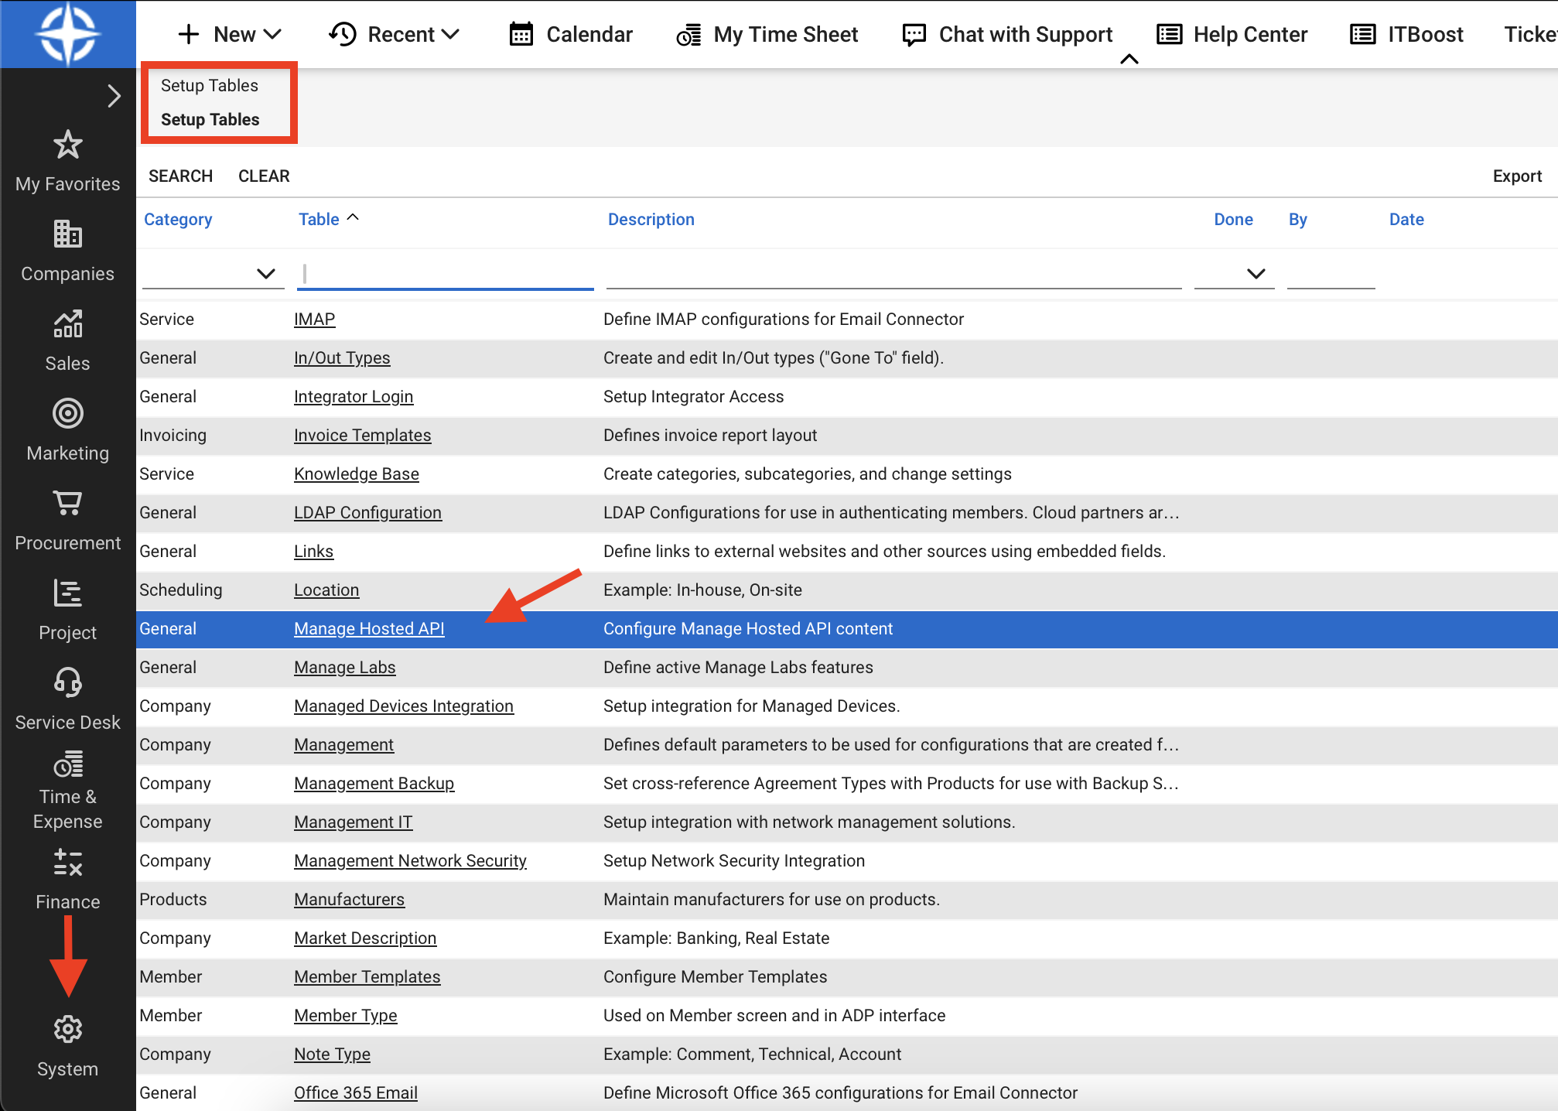Open the Marketing target icon
This screenshot has height=1111, width=1558.
pyautogui.click(x=68, y=414)
